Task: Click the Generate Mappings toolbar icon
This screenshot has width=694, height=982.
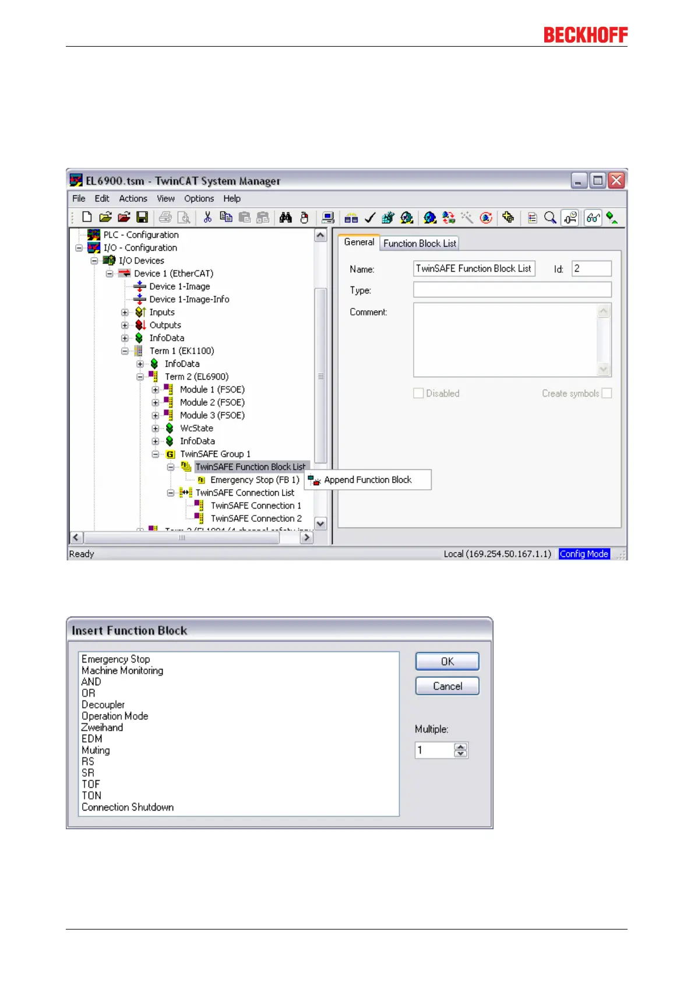Action: pyautogui.click(x=351, y=218)
